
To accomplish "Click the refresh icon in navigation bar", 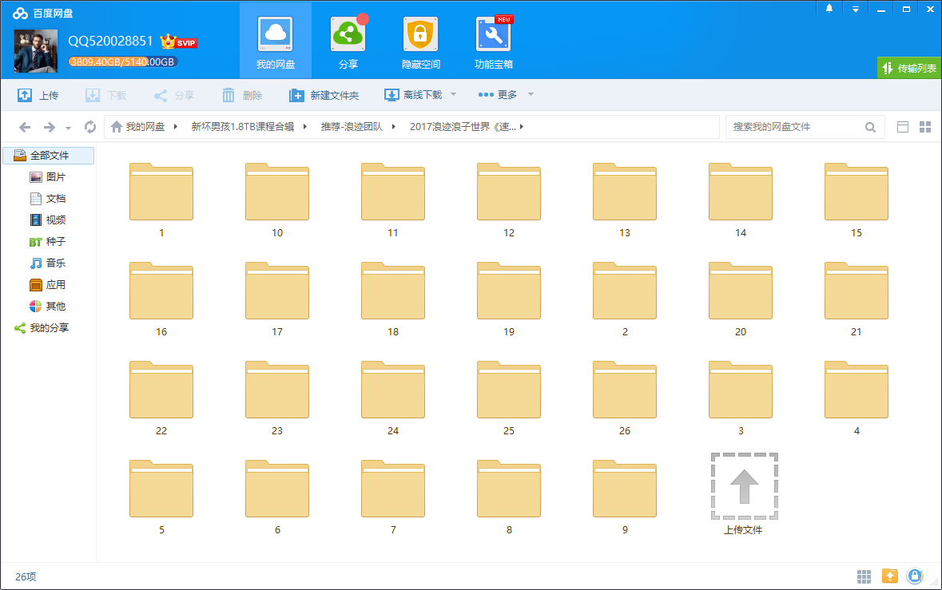I will [x=90, y=127].
